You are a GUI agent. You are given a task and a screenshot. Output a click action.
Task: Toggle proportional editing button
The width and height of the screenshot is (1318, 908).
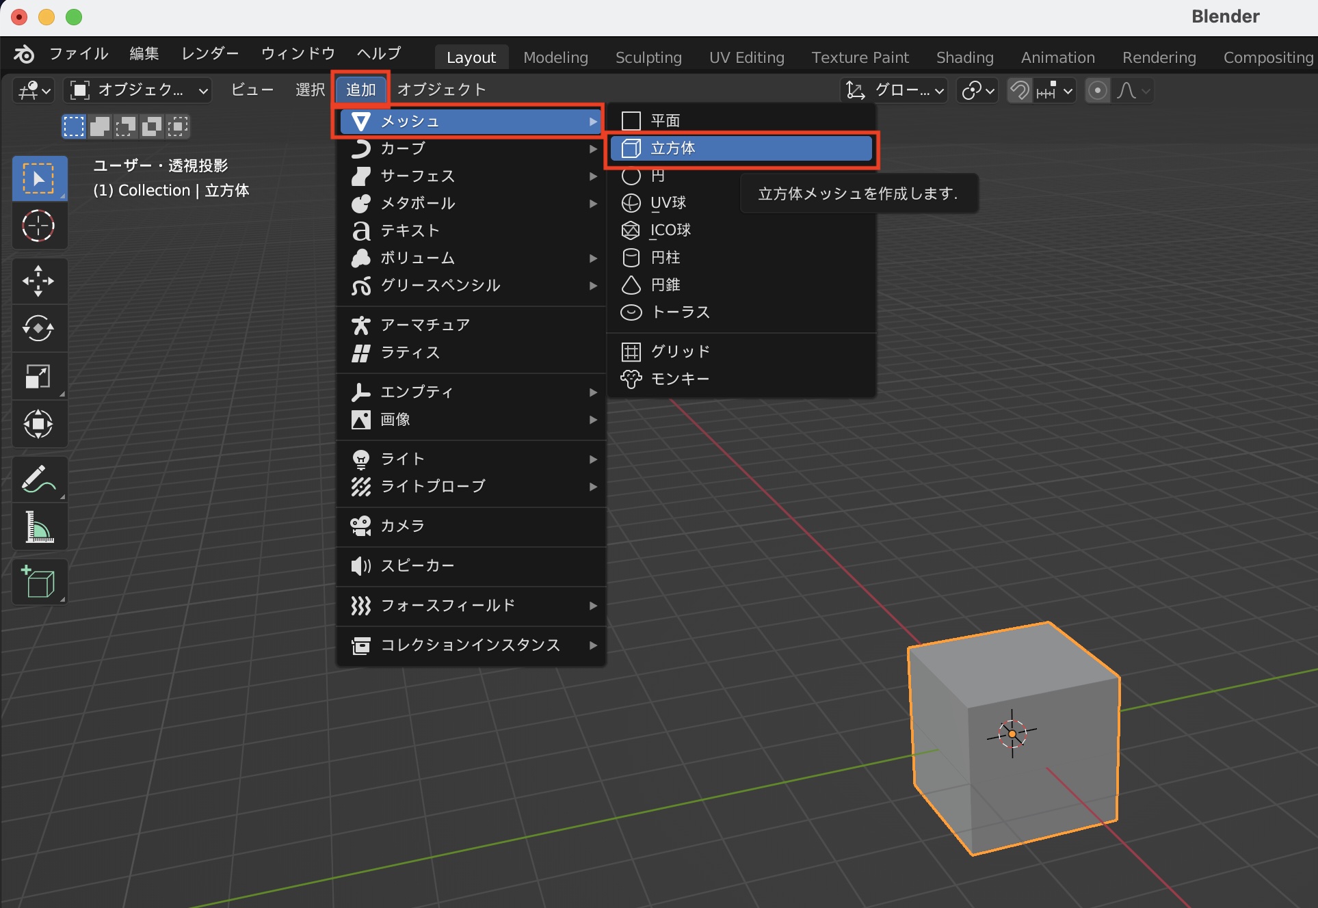pyautogui.click(x=1098, y=90)
